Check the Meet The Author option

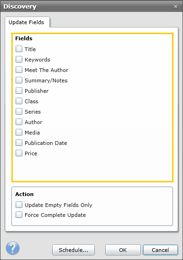tap(19, 70)
